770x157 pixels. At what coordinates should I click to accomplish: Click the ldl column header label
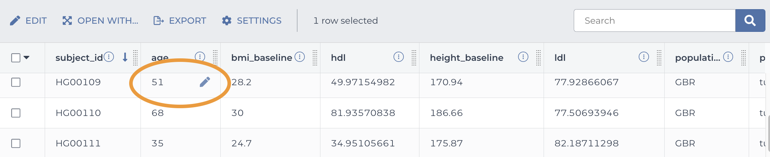(560, 58)
